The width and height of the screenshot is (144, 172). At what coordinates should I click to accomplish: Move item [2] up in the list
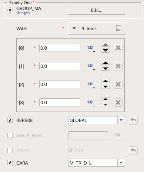tap(106, 81)
